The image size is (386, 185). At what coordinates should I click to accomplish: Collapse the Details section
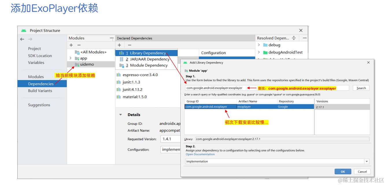coord(121,115)
